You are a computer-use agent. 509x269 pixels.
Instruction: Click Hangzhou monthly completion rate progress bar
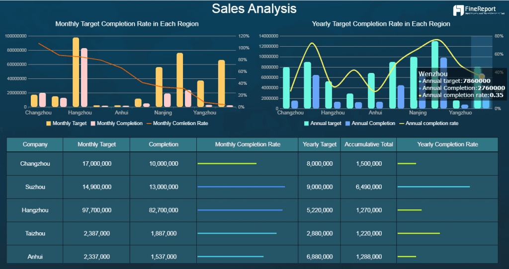(240, 210)
